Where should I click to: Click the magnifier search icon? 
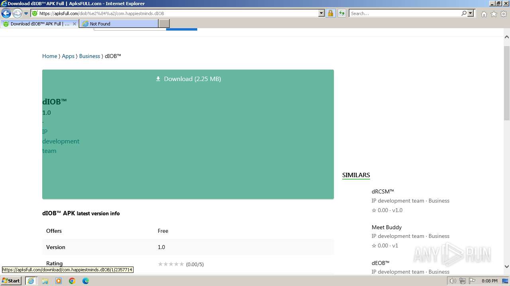point(464,14)
